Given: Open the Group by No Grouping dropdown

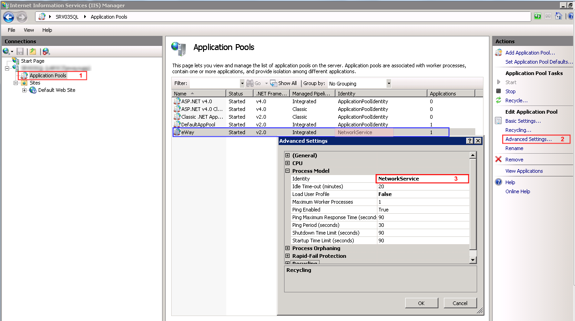Looking at the screenshot, I should pyautogui.click(x=389, y=84).
